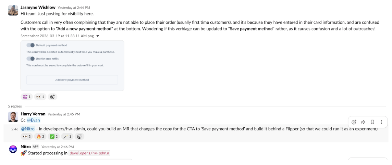Bookmark message to save for later
The image size is (392, 165).
(x=372, y=122)
